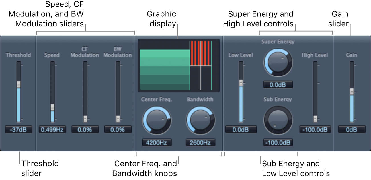Viewport: 371px width, 180px height.
Task: Select the 4200Hz Center Freq. value field
Action: 157,142
